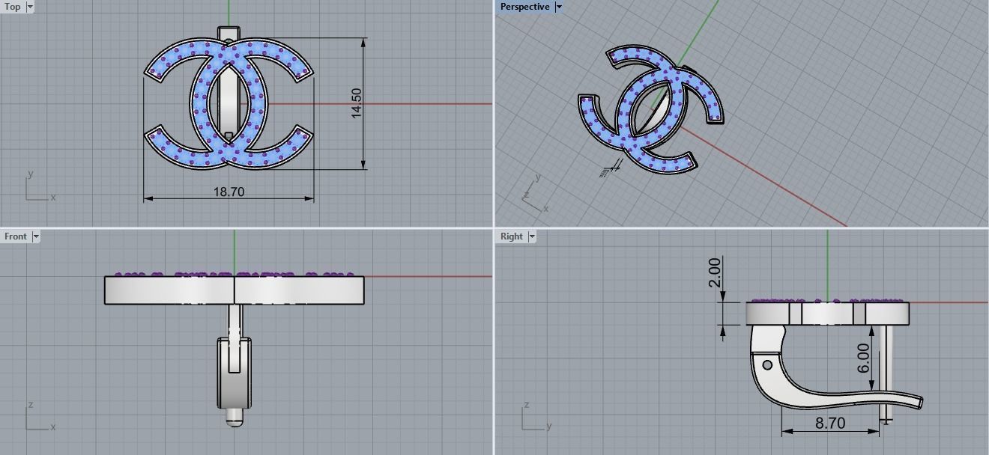989x455 pixels.
Task: Select the 8.70 dimension annotation
Action: click(829, 423)
